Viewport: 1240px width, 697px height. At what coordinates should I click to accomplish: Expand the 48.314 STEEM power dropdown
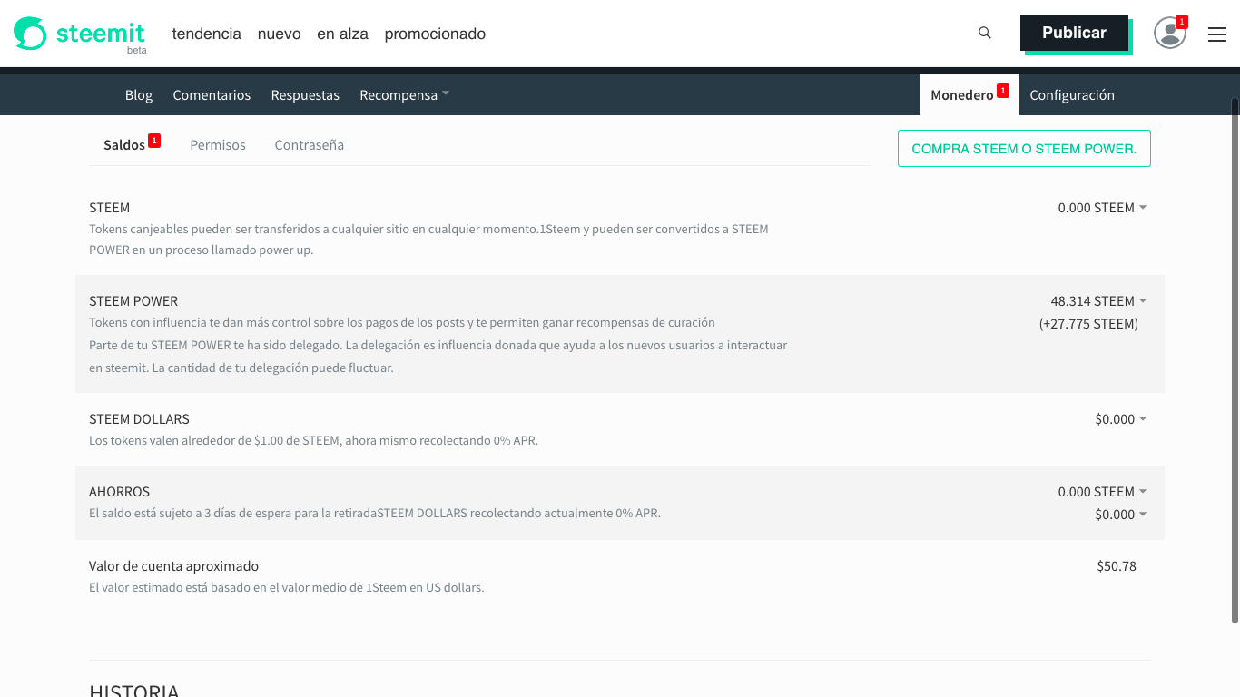point(1098,301)
